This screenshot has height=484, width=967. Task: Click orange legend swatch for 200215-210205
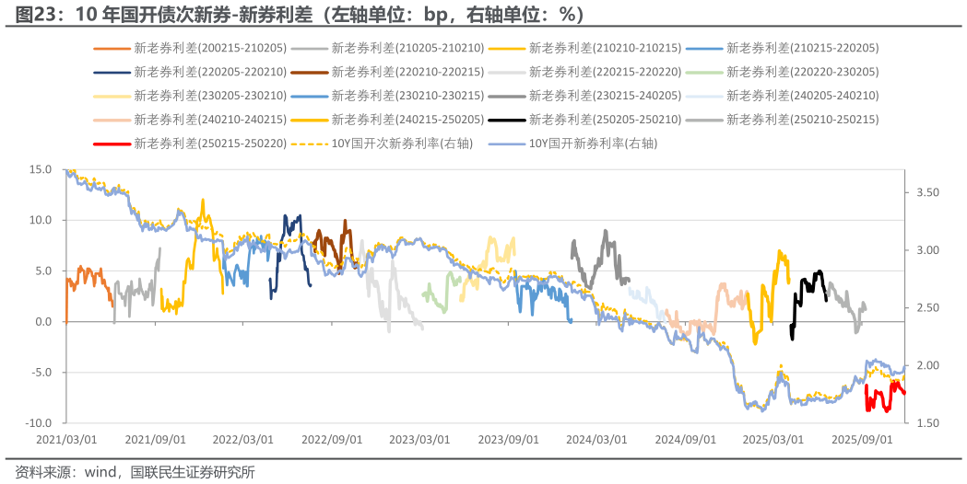pyautogui.click(x=112, y=48)
